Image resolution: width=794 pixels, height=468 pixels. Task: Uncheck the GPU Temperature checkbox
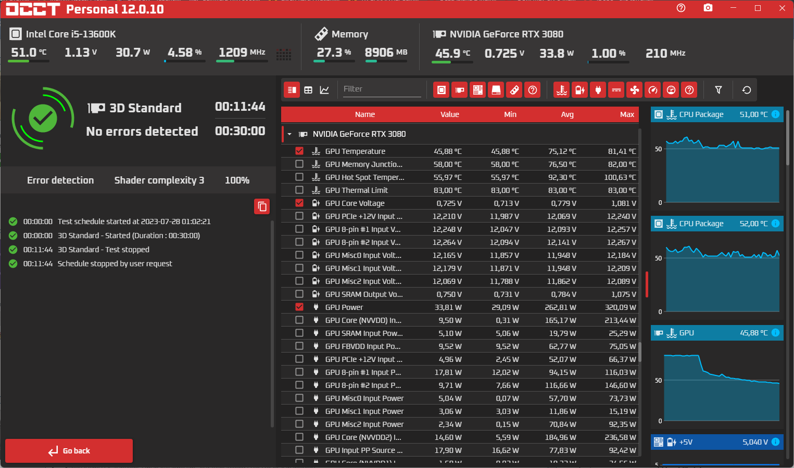(299, 151)
